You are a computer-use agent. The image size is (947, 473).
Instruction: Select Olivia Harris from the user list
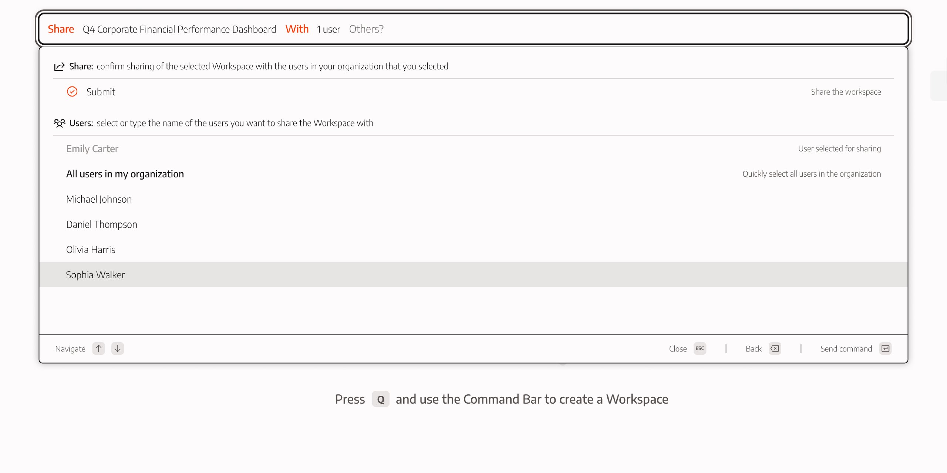coord(91,249)
